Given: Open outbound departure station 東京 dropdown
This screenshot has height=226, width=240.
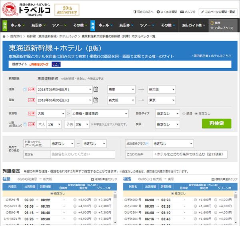Looking at the screenshot, I should pyautogui.click(x=121, y=89).
